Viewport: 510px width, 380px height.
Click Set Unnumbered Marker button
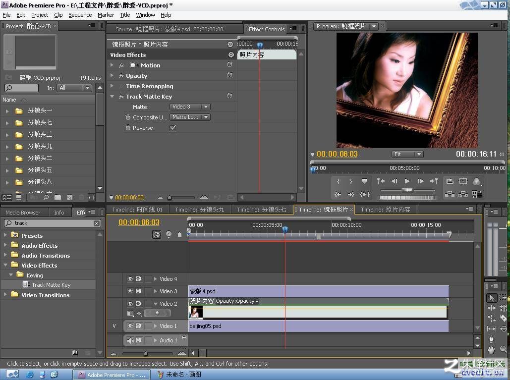click(364, 181)
